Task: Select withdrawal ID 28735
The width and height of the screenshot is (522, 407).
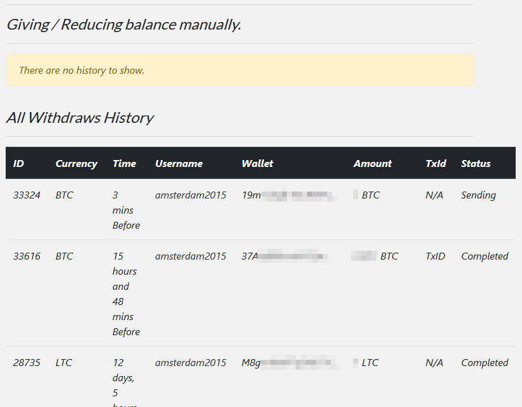Action: click(26, 363)
